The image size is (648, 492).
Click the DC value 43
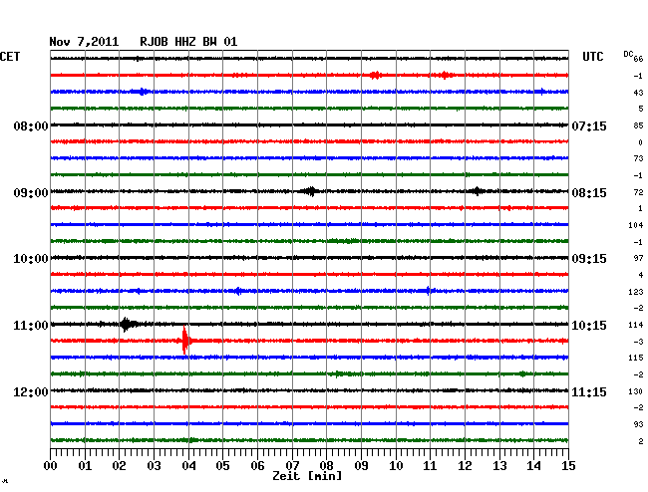click(638, 93)
